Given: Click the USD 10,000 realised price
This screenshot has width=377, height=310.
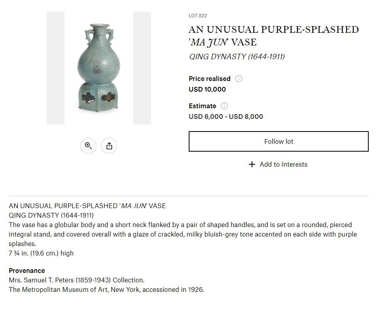Looking at the screenshot, I should pyautogui.click(x=207, y=89).
